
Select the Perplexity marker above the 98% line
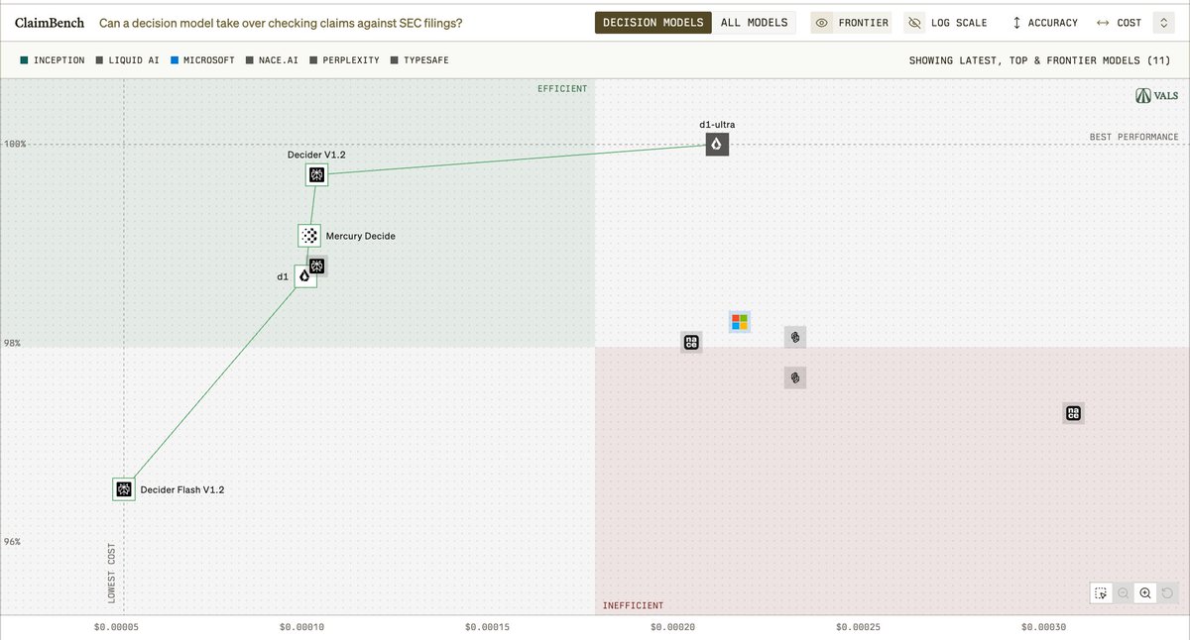(794, 337)
